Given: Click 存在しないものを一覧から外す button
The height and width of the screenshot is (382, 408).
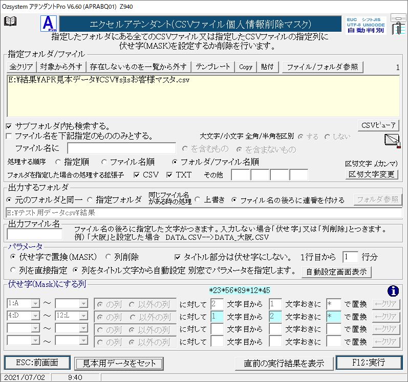Looking at the screenshot, I should [138, 67].
